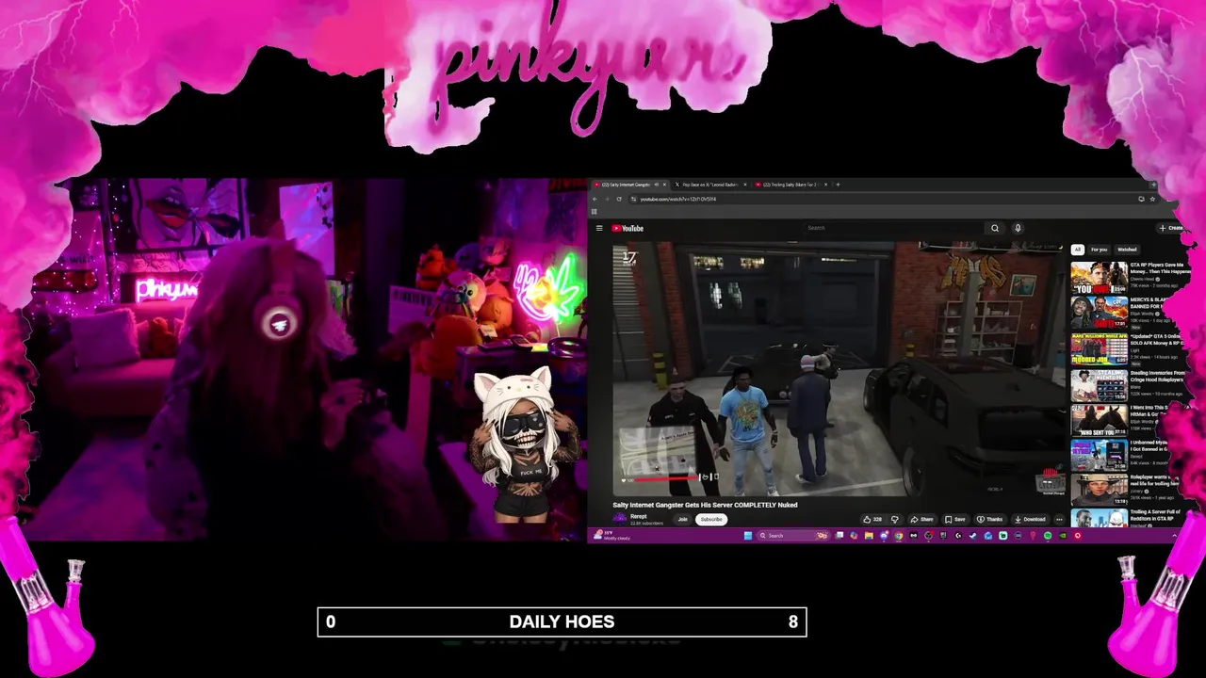The width and height of the screenshot is (1206, 678).
Task: Open '*Updated* GTA 5 Online SOLO AFK Money' thumbnail
Action: (1099, 349)
